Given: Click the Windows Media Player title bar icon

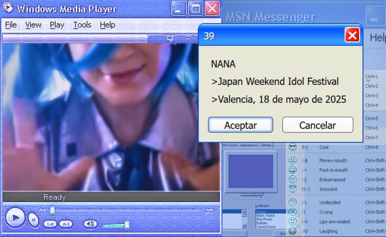Looking at the screenshot, I should pos(8,8).
